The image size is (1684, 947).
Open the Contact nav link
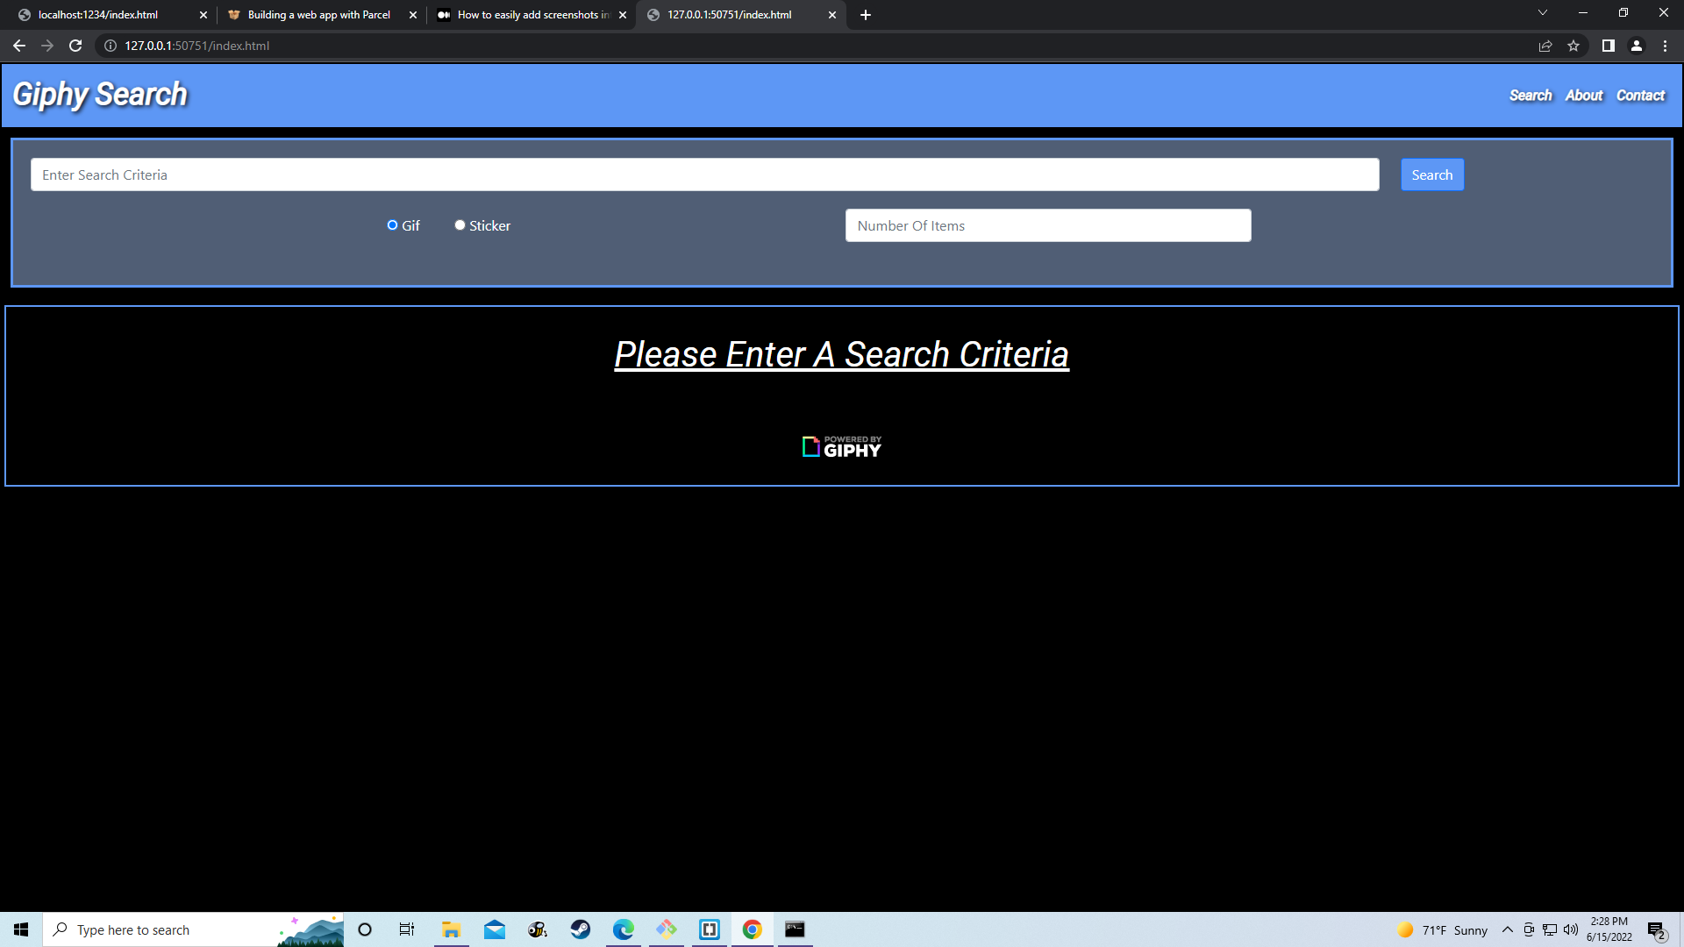1640,96
